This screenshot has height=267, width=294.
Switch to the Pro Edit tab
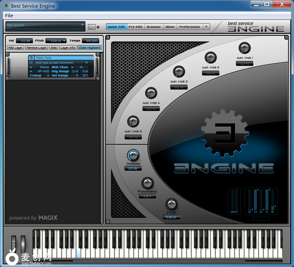coord(135,27)
